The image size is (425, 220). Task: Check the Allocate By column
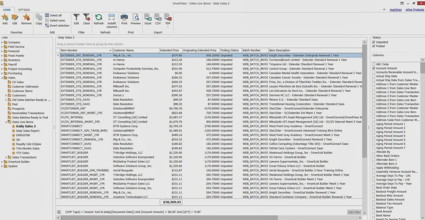374,152
